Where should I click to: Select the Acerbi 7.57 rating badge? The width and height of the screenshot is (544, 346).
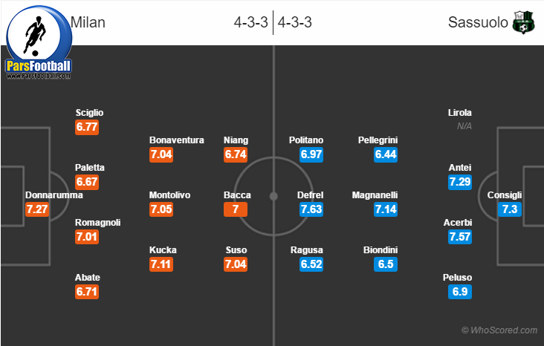(460, 237)
